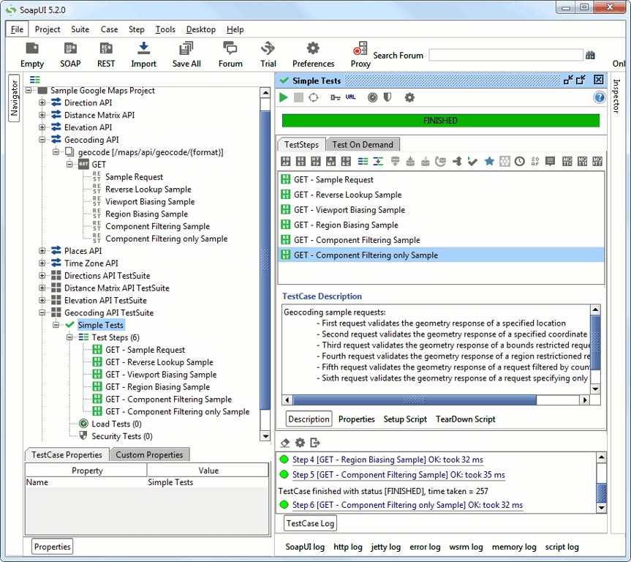This screenshot has width=631, height=562.
Task: Expand the Directions API TestSuite node
Action: (42, 276)
